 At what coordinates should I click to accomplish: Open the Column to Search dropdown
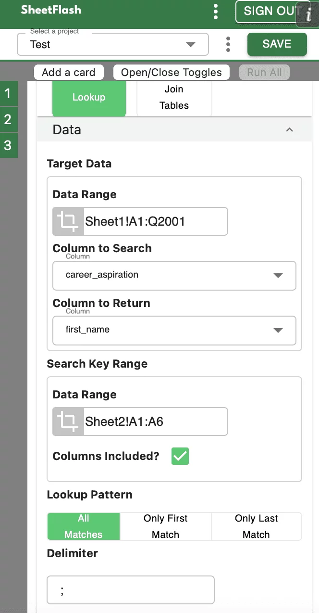[174, 275]
